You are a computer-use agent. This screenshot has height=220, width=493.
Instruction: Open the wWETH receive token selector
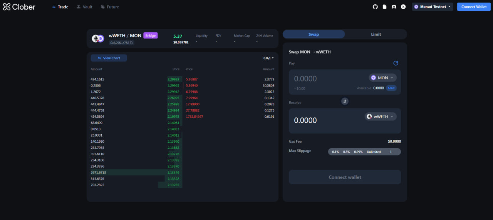381,117
